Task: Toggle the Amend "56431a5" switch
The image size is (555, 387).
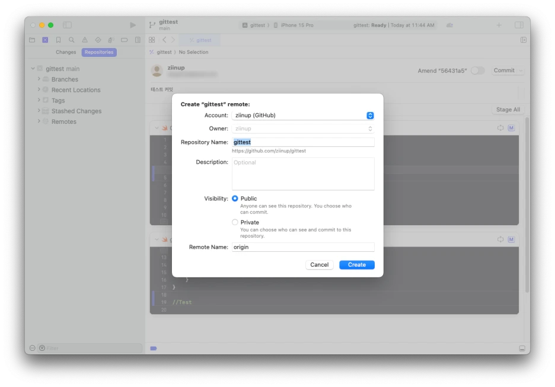Action: click(477, 71)
